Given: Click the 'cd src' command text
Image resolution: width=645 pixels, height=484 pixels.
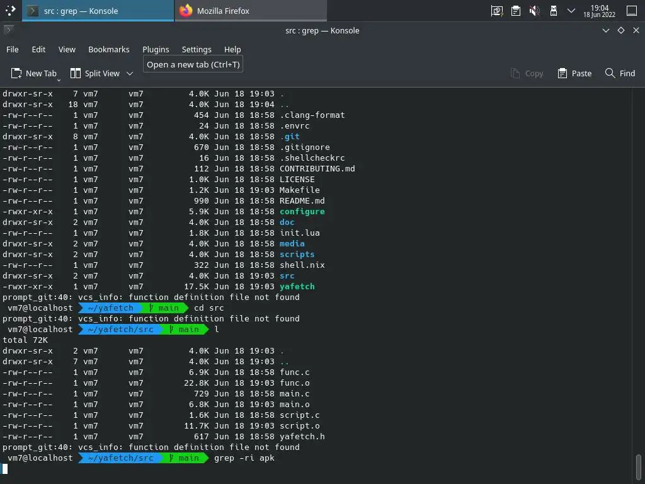Looking at the screenshot, I should 209,308.
